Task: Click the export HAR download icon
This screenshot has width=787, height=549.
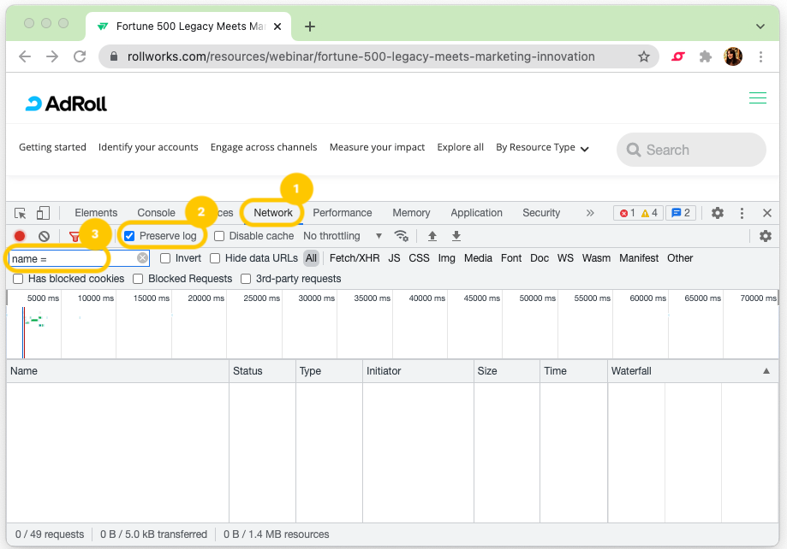Action: click(456, 236)
